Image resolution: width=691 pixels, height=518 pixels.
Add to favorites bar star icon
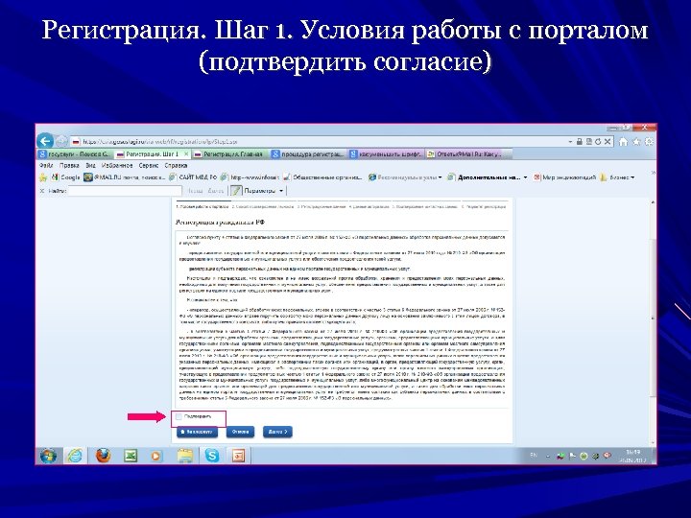click(43, 177)
